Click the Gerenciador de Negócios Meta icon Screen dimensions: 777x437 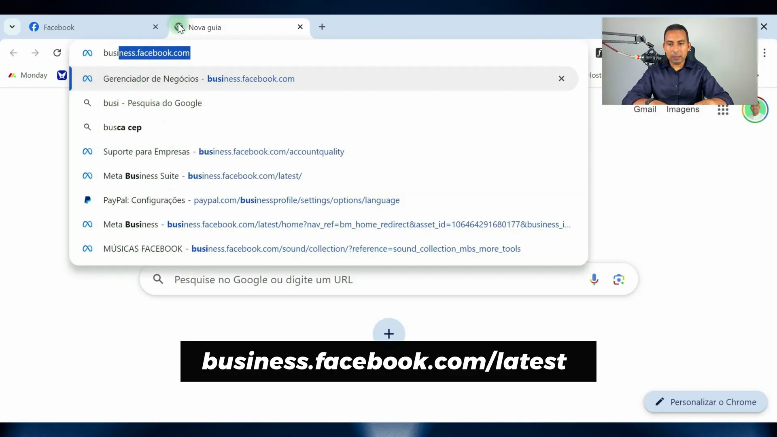tap(87, 78)
